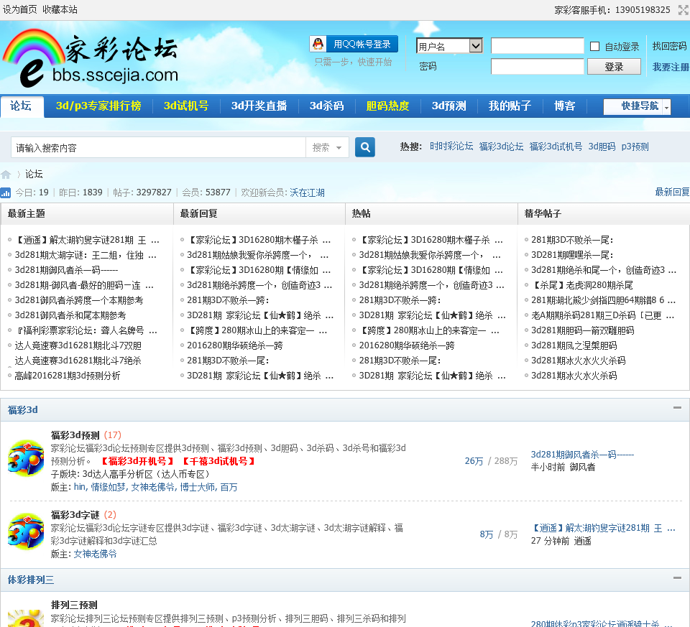The height and width of the screenshot is (627, 690).
Task: Switch to the 博客 navigation tab
Action: (x=564, y=106)
